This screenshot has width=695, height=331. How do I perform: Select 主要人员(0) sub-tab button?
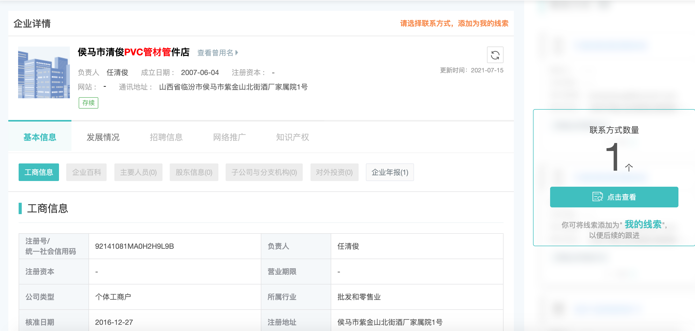[138, 172]
